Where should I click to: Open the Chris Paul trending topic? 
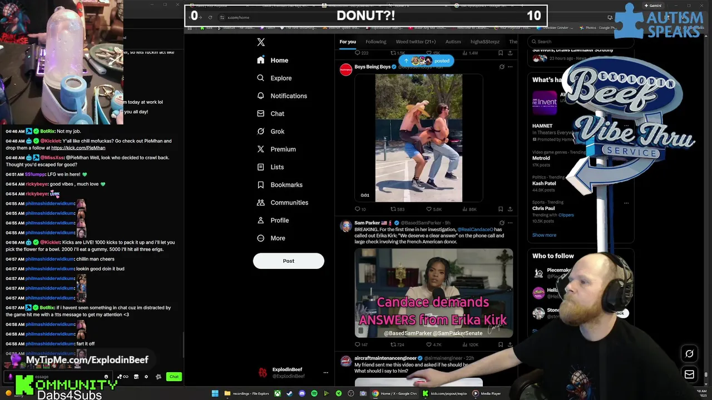click(543, 208)
